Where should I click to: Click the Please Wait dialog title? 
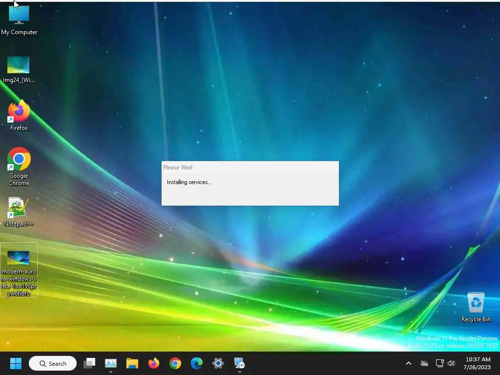[x=178, y=167]
